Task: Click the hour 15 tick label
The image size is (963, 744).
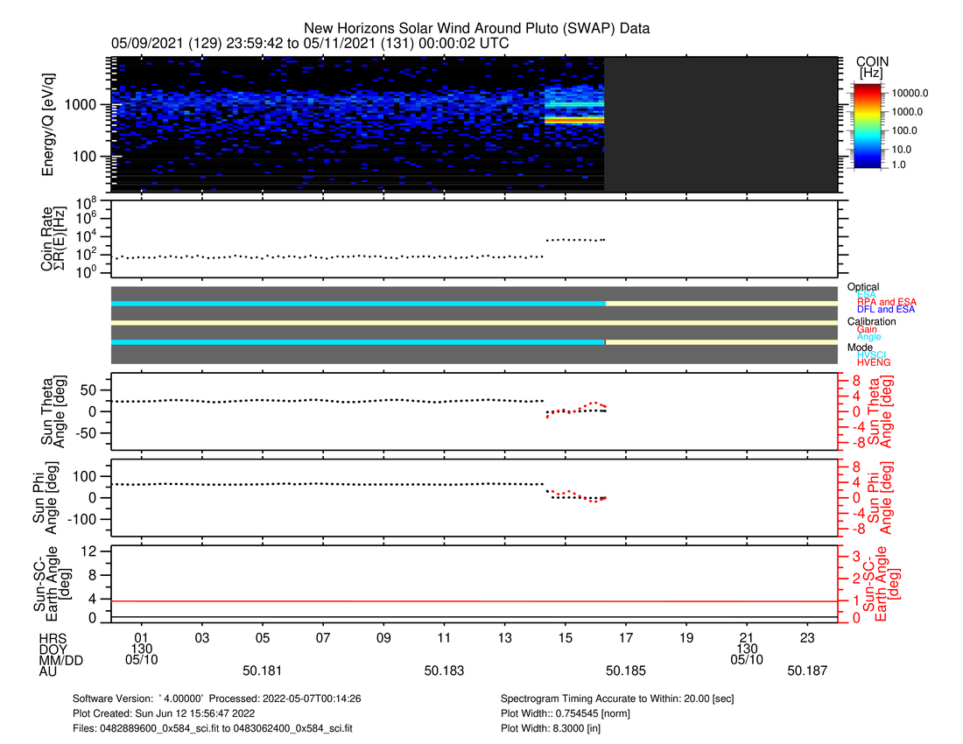Action: pos(566,637)
